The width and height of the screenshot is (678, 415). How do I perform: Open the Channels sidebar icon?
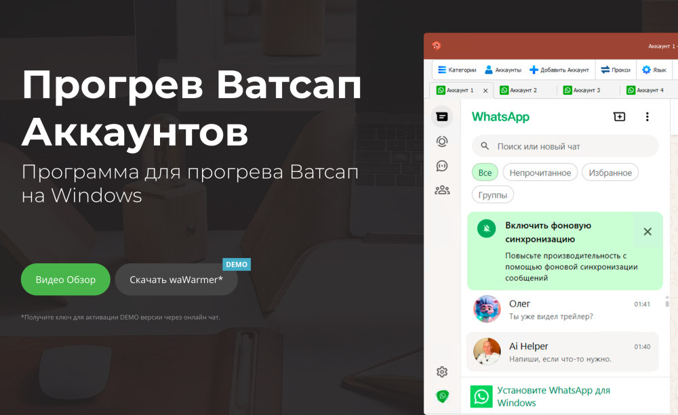pos(442,166)
